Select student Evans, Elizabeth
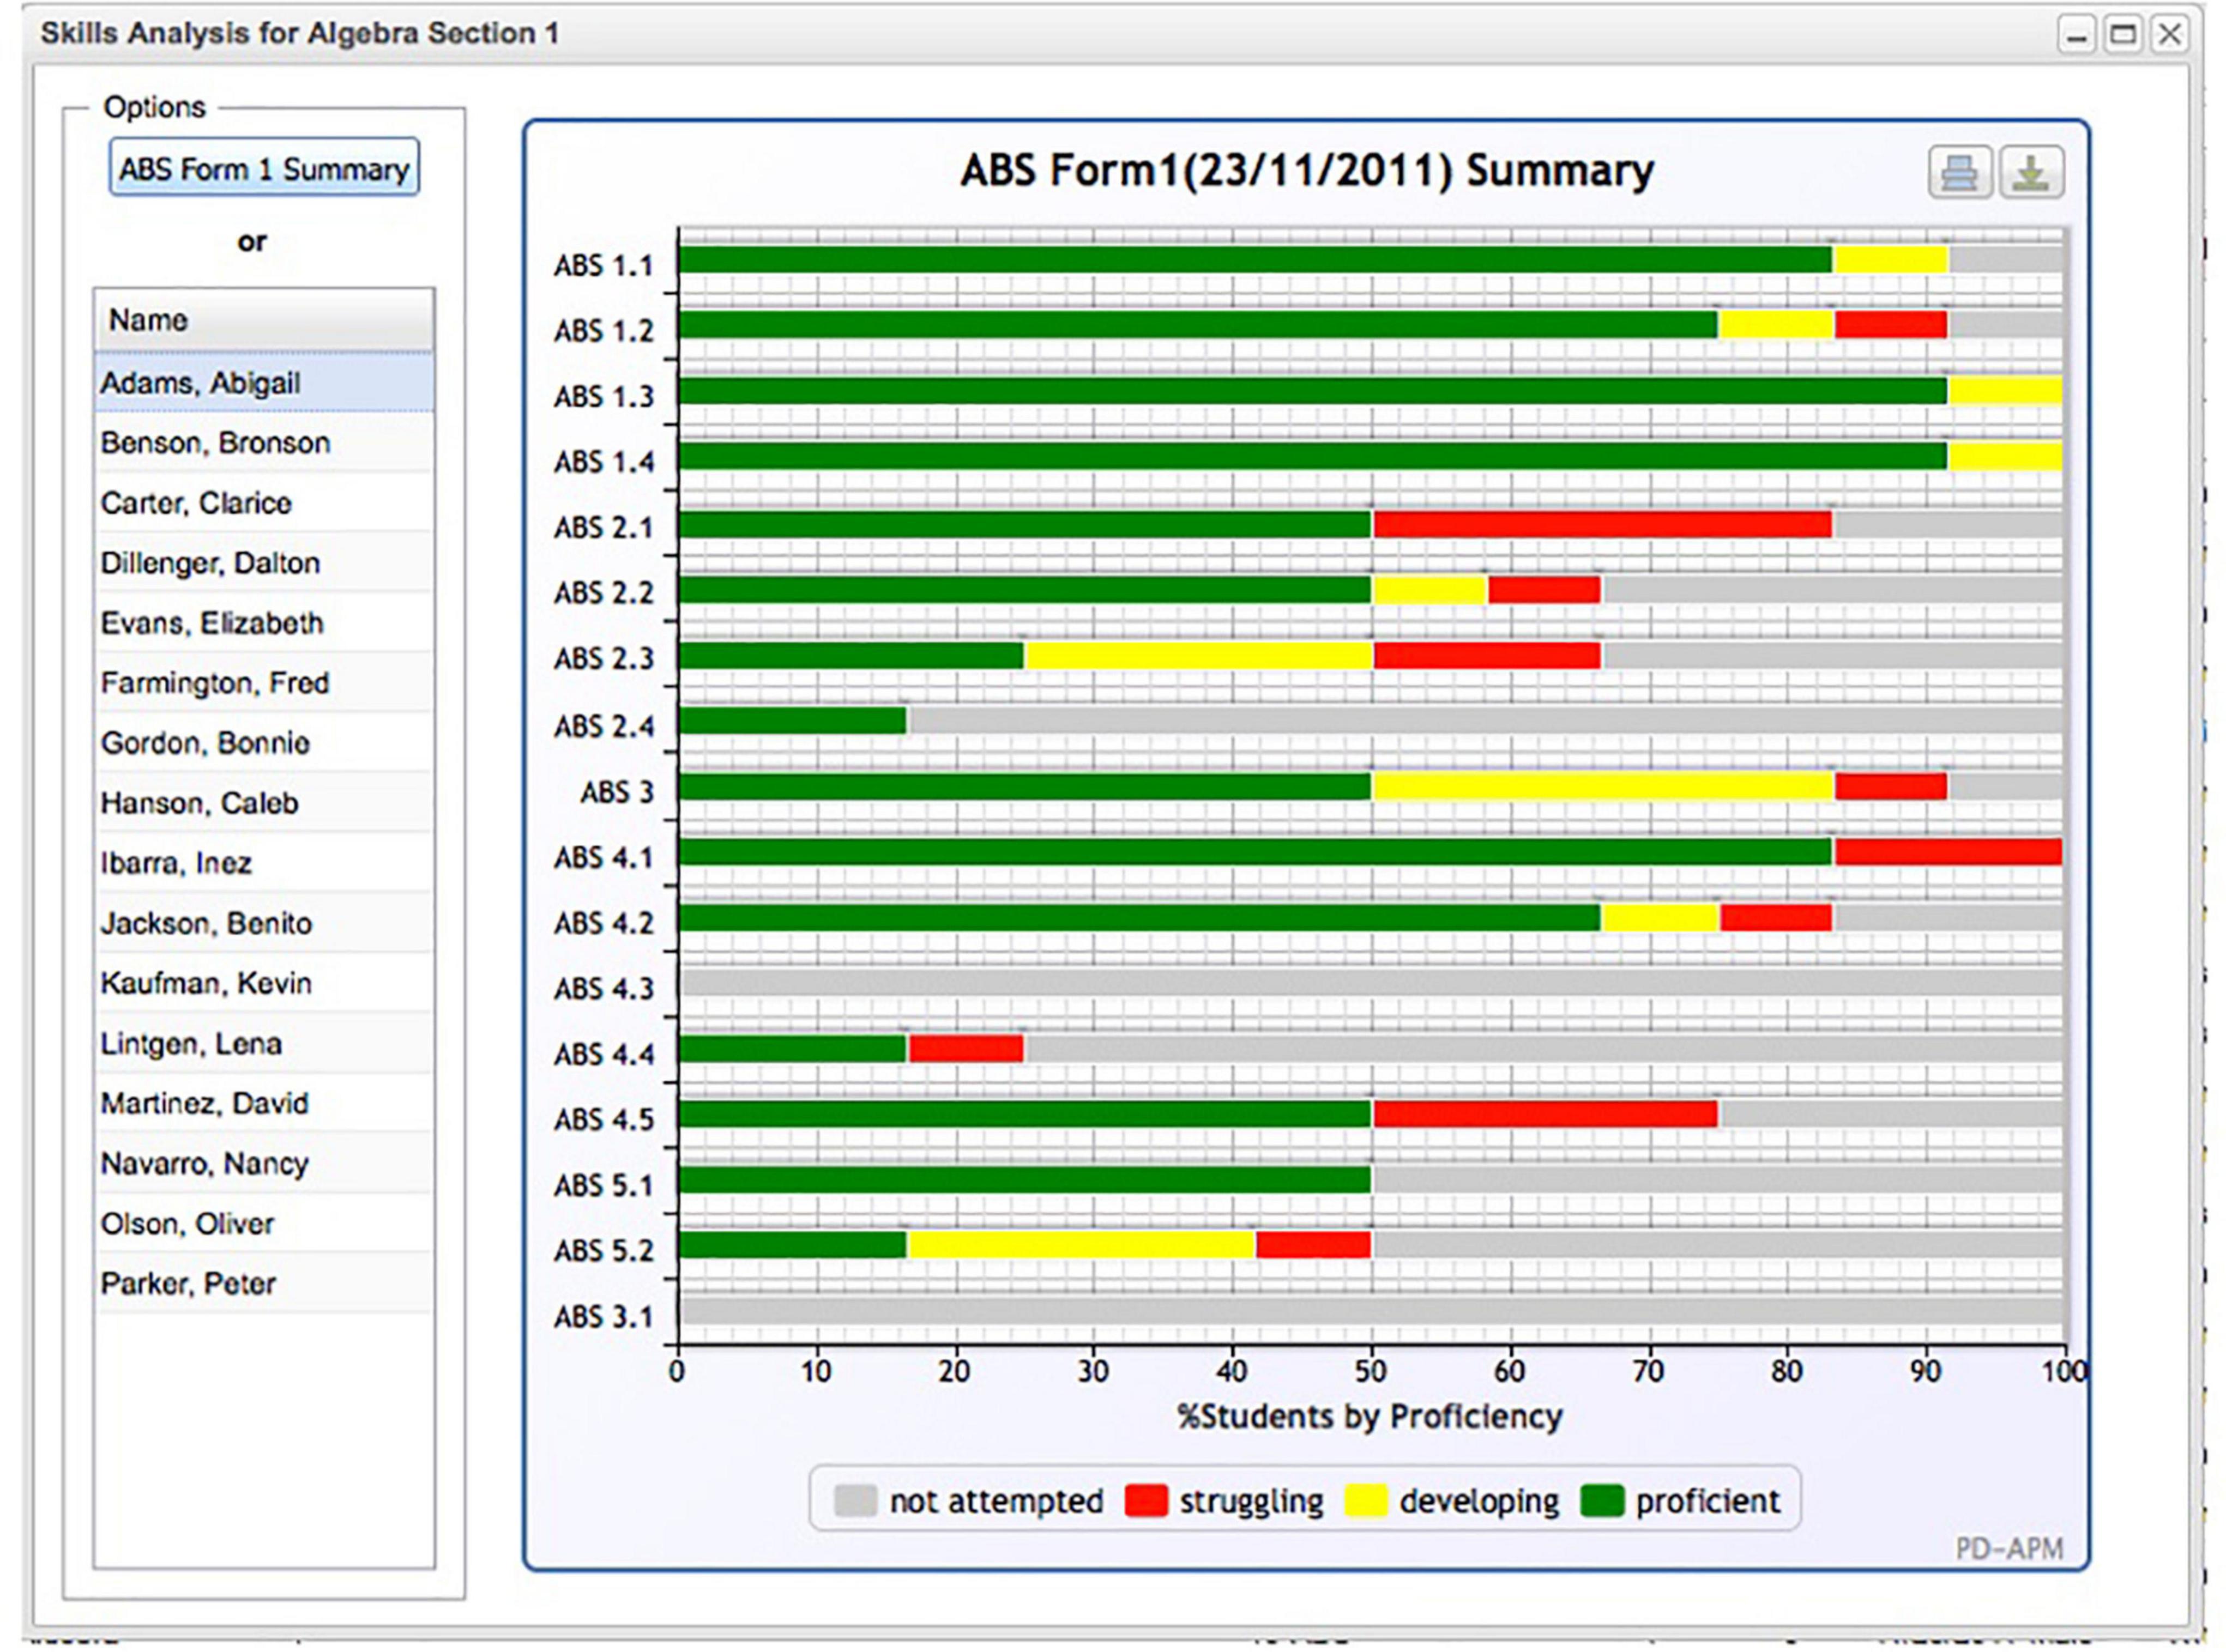Viewport: 2226px width, 1652px height. [264, 622]
